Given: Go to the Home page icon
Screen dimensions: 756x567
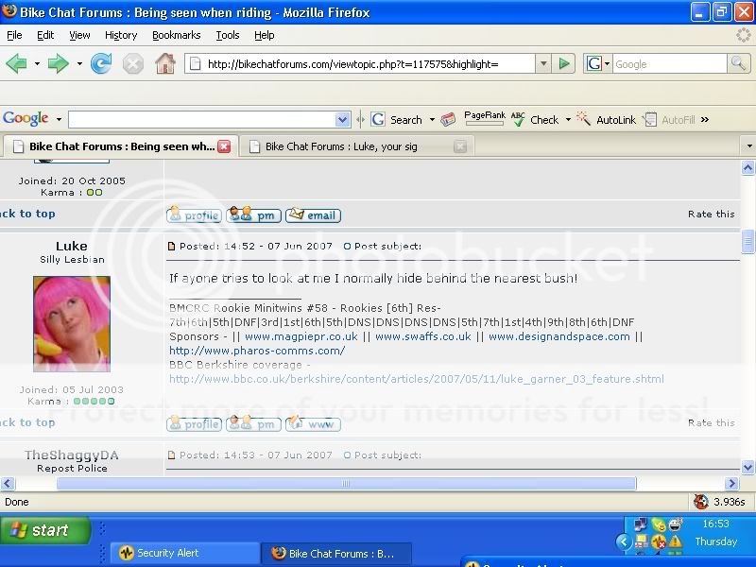Looking at the screenshot, I should point(165,64).
